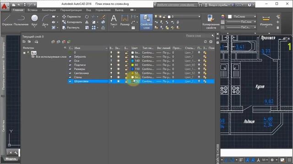This screenshot has height=164, width=293.
Task: Open layer manager settings gear
Action: point(211,41)
